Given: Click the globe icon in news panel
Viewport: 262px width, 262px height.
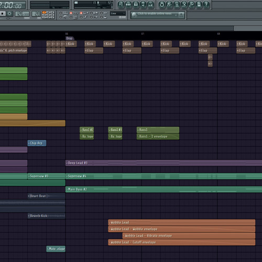Looking at the screenshot, I should pos(134,15).
